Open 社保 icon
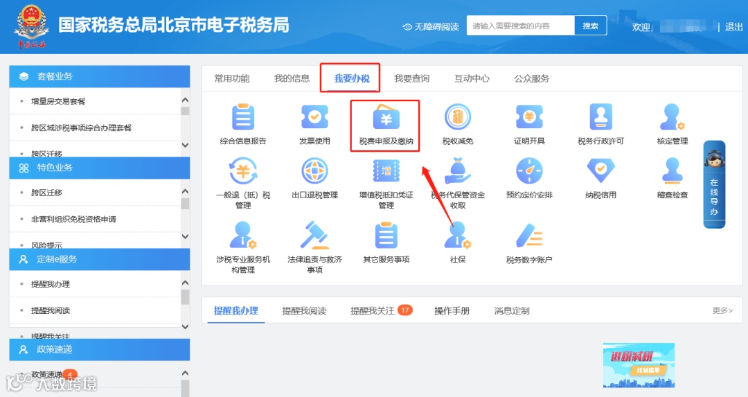This screenshot has width=748, height=397. pyautogui.click(x=458, y=236)
